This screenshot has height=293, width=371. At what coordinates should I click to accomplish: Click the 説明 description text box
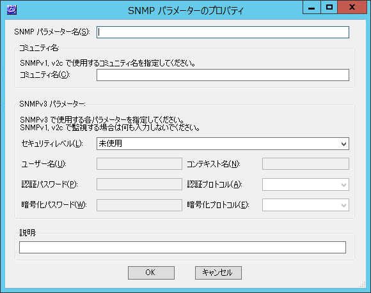point(182,247)
